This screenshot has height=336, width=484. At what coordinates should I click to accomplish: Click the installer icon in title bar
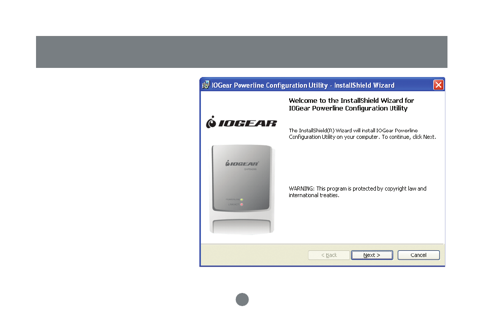pyautogui.click(x=206, y=85)
